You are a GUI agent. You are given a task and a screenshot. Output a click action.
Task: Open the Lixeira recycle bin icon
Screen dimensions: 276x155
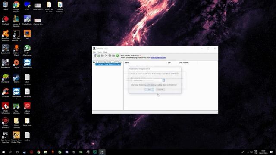pyautogui.click(x=6, y=6)
